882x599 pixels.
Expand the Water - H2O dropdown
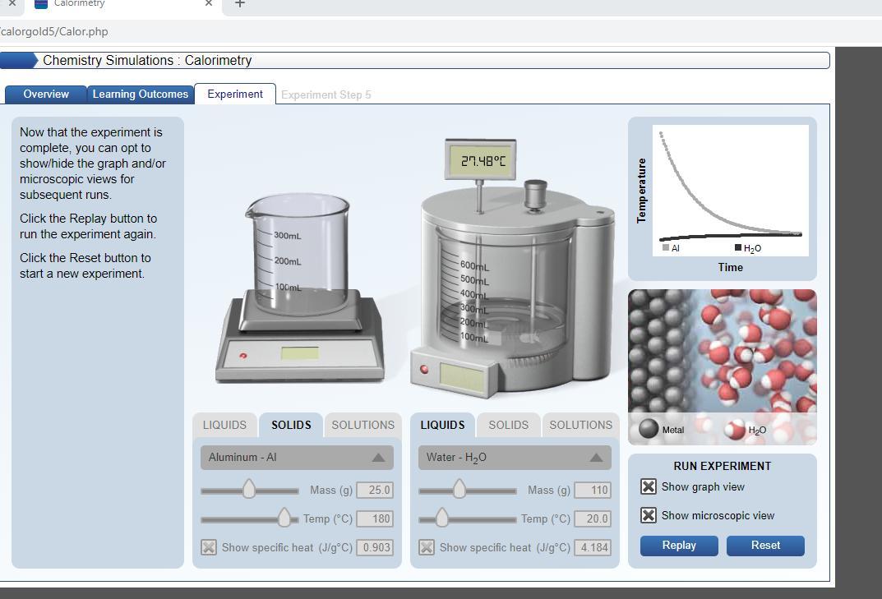click(515, 458)
